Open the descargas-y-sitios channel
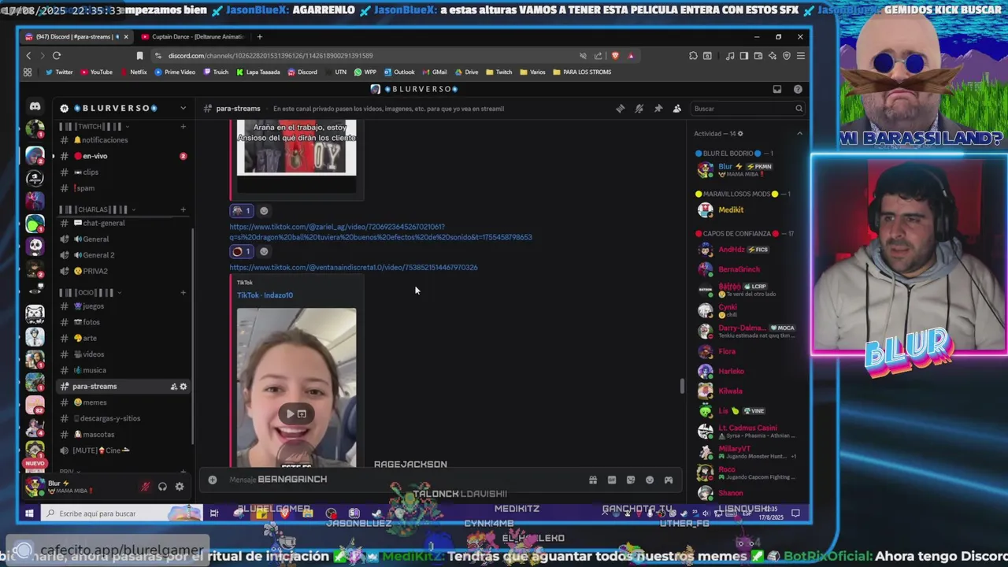 pyautogui.click(x=123, y=418)
